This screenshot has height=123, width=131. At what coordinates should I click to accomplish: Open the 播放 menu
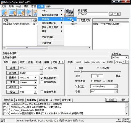pyautogui.click(x=26, y=6)
